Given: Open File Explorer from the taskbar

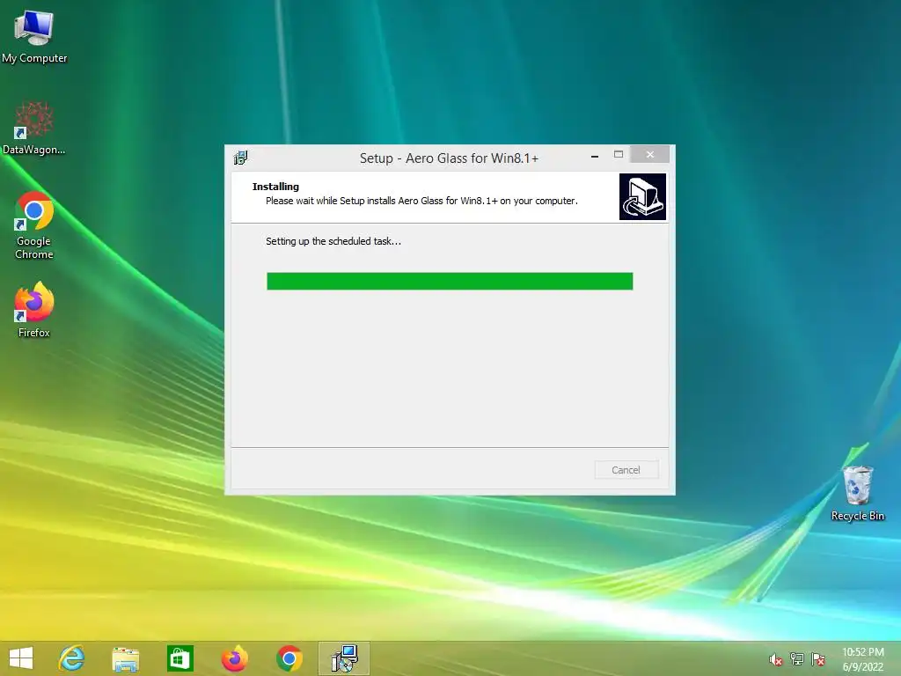Looking at the screenshot, I should point(125,658).
